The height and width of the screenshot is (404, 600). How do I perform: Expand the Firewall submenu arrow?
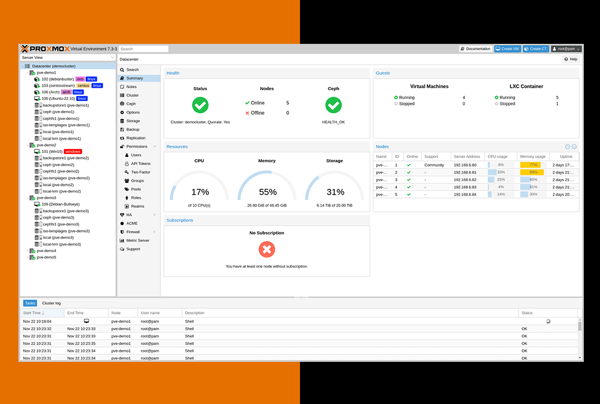click(x=155, y=232)
